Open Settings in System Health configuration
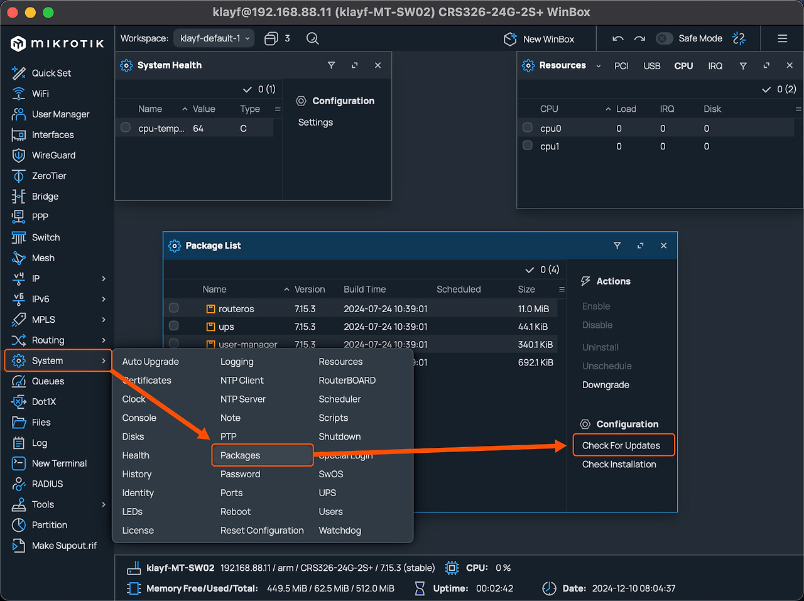The width and height of the screenshot is (804, 601). pos(315,122)
